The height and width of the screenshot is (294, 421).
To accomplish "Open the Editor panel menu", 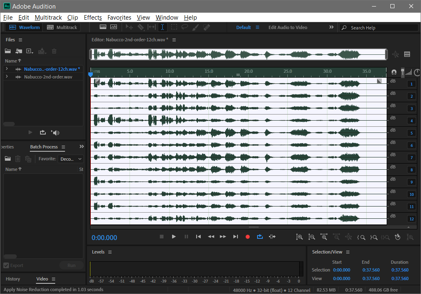I will coord(174,40).
